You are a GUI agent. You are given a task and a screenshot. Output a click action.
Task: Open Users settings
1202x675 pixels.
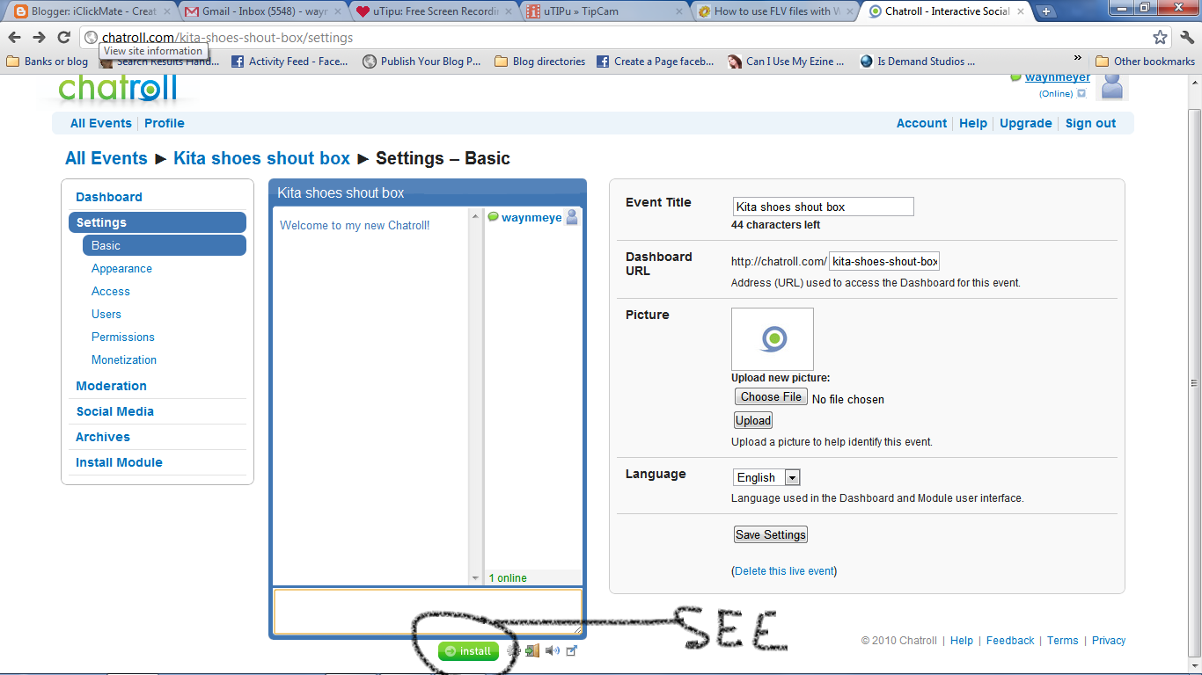point(106,314)
